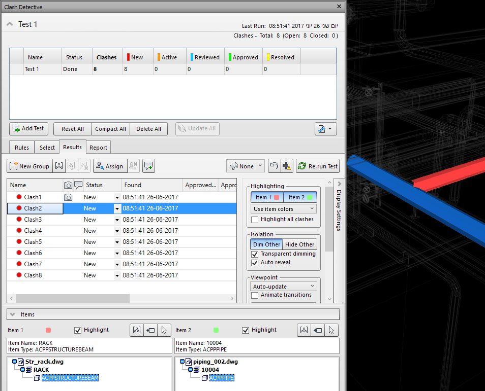Open status dropdown for Clash2
485x391 pixels.
(x=117, y=208)
